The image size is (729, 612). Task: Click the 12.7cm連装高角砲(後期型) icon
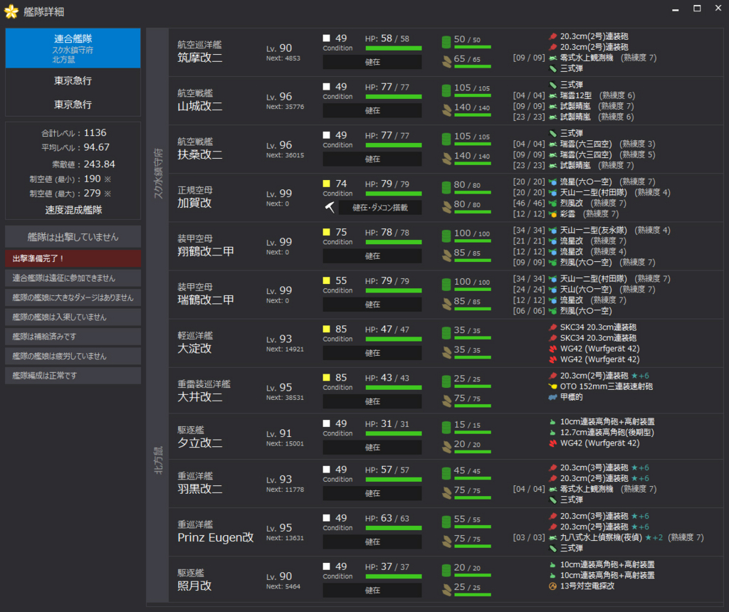552,433
